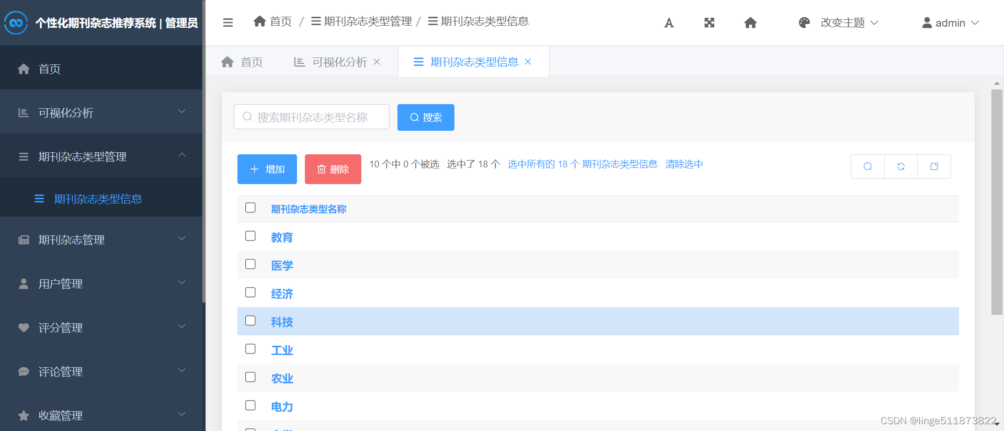Click the infinity logo icon in sidebar header
The width and height of the screenshot is (1004, 431).
coord(16,22)
